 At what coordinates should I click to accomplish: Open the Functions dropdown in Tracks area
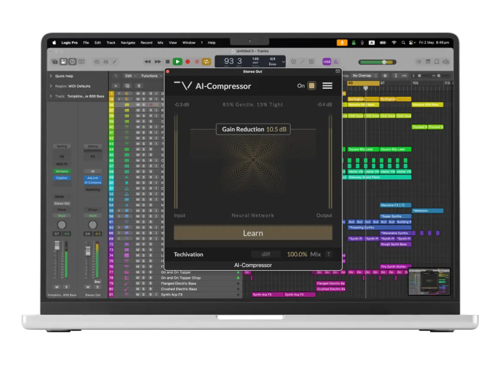click(x=151, y=75)
